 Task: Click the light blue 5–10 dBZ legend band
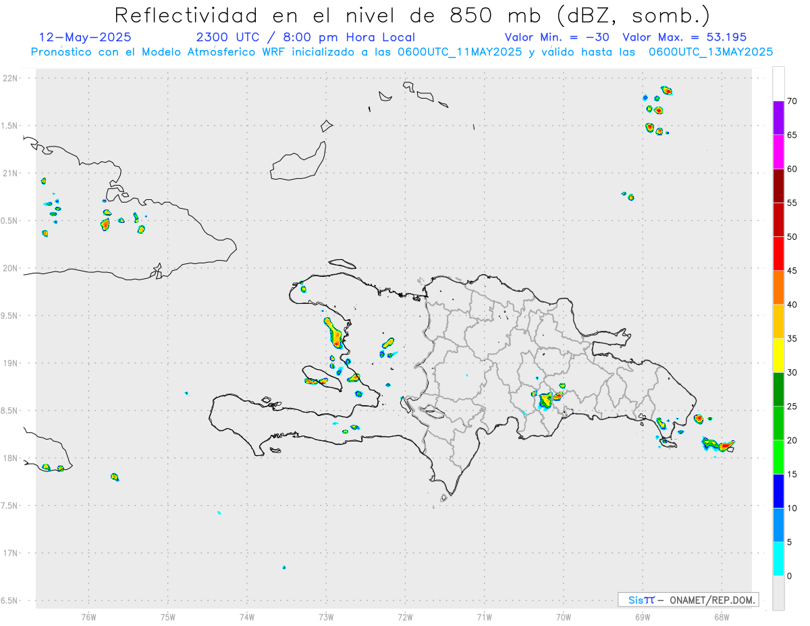click(778, 525)
